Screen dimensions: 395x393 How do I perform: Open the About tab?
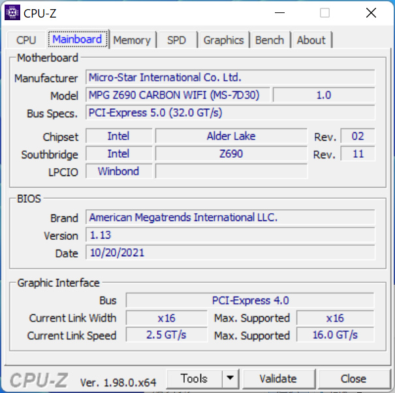(311, 40)
